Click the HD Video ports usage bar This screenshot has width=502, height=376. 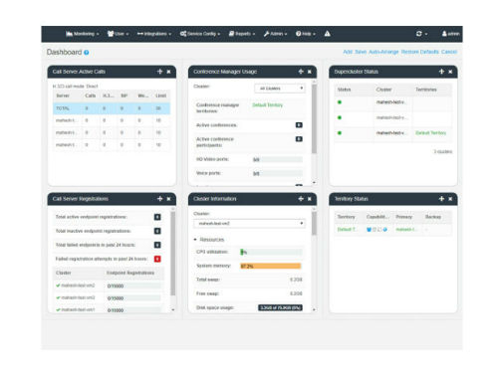(278, 160)
